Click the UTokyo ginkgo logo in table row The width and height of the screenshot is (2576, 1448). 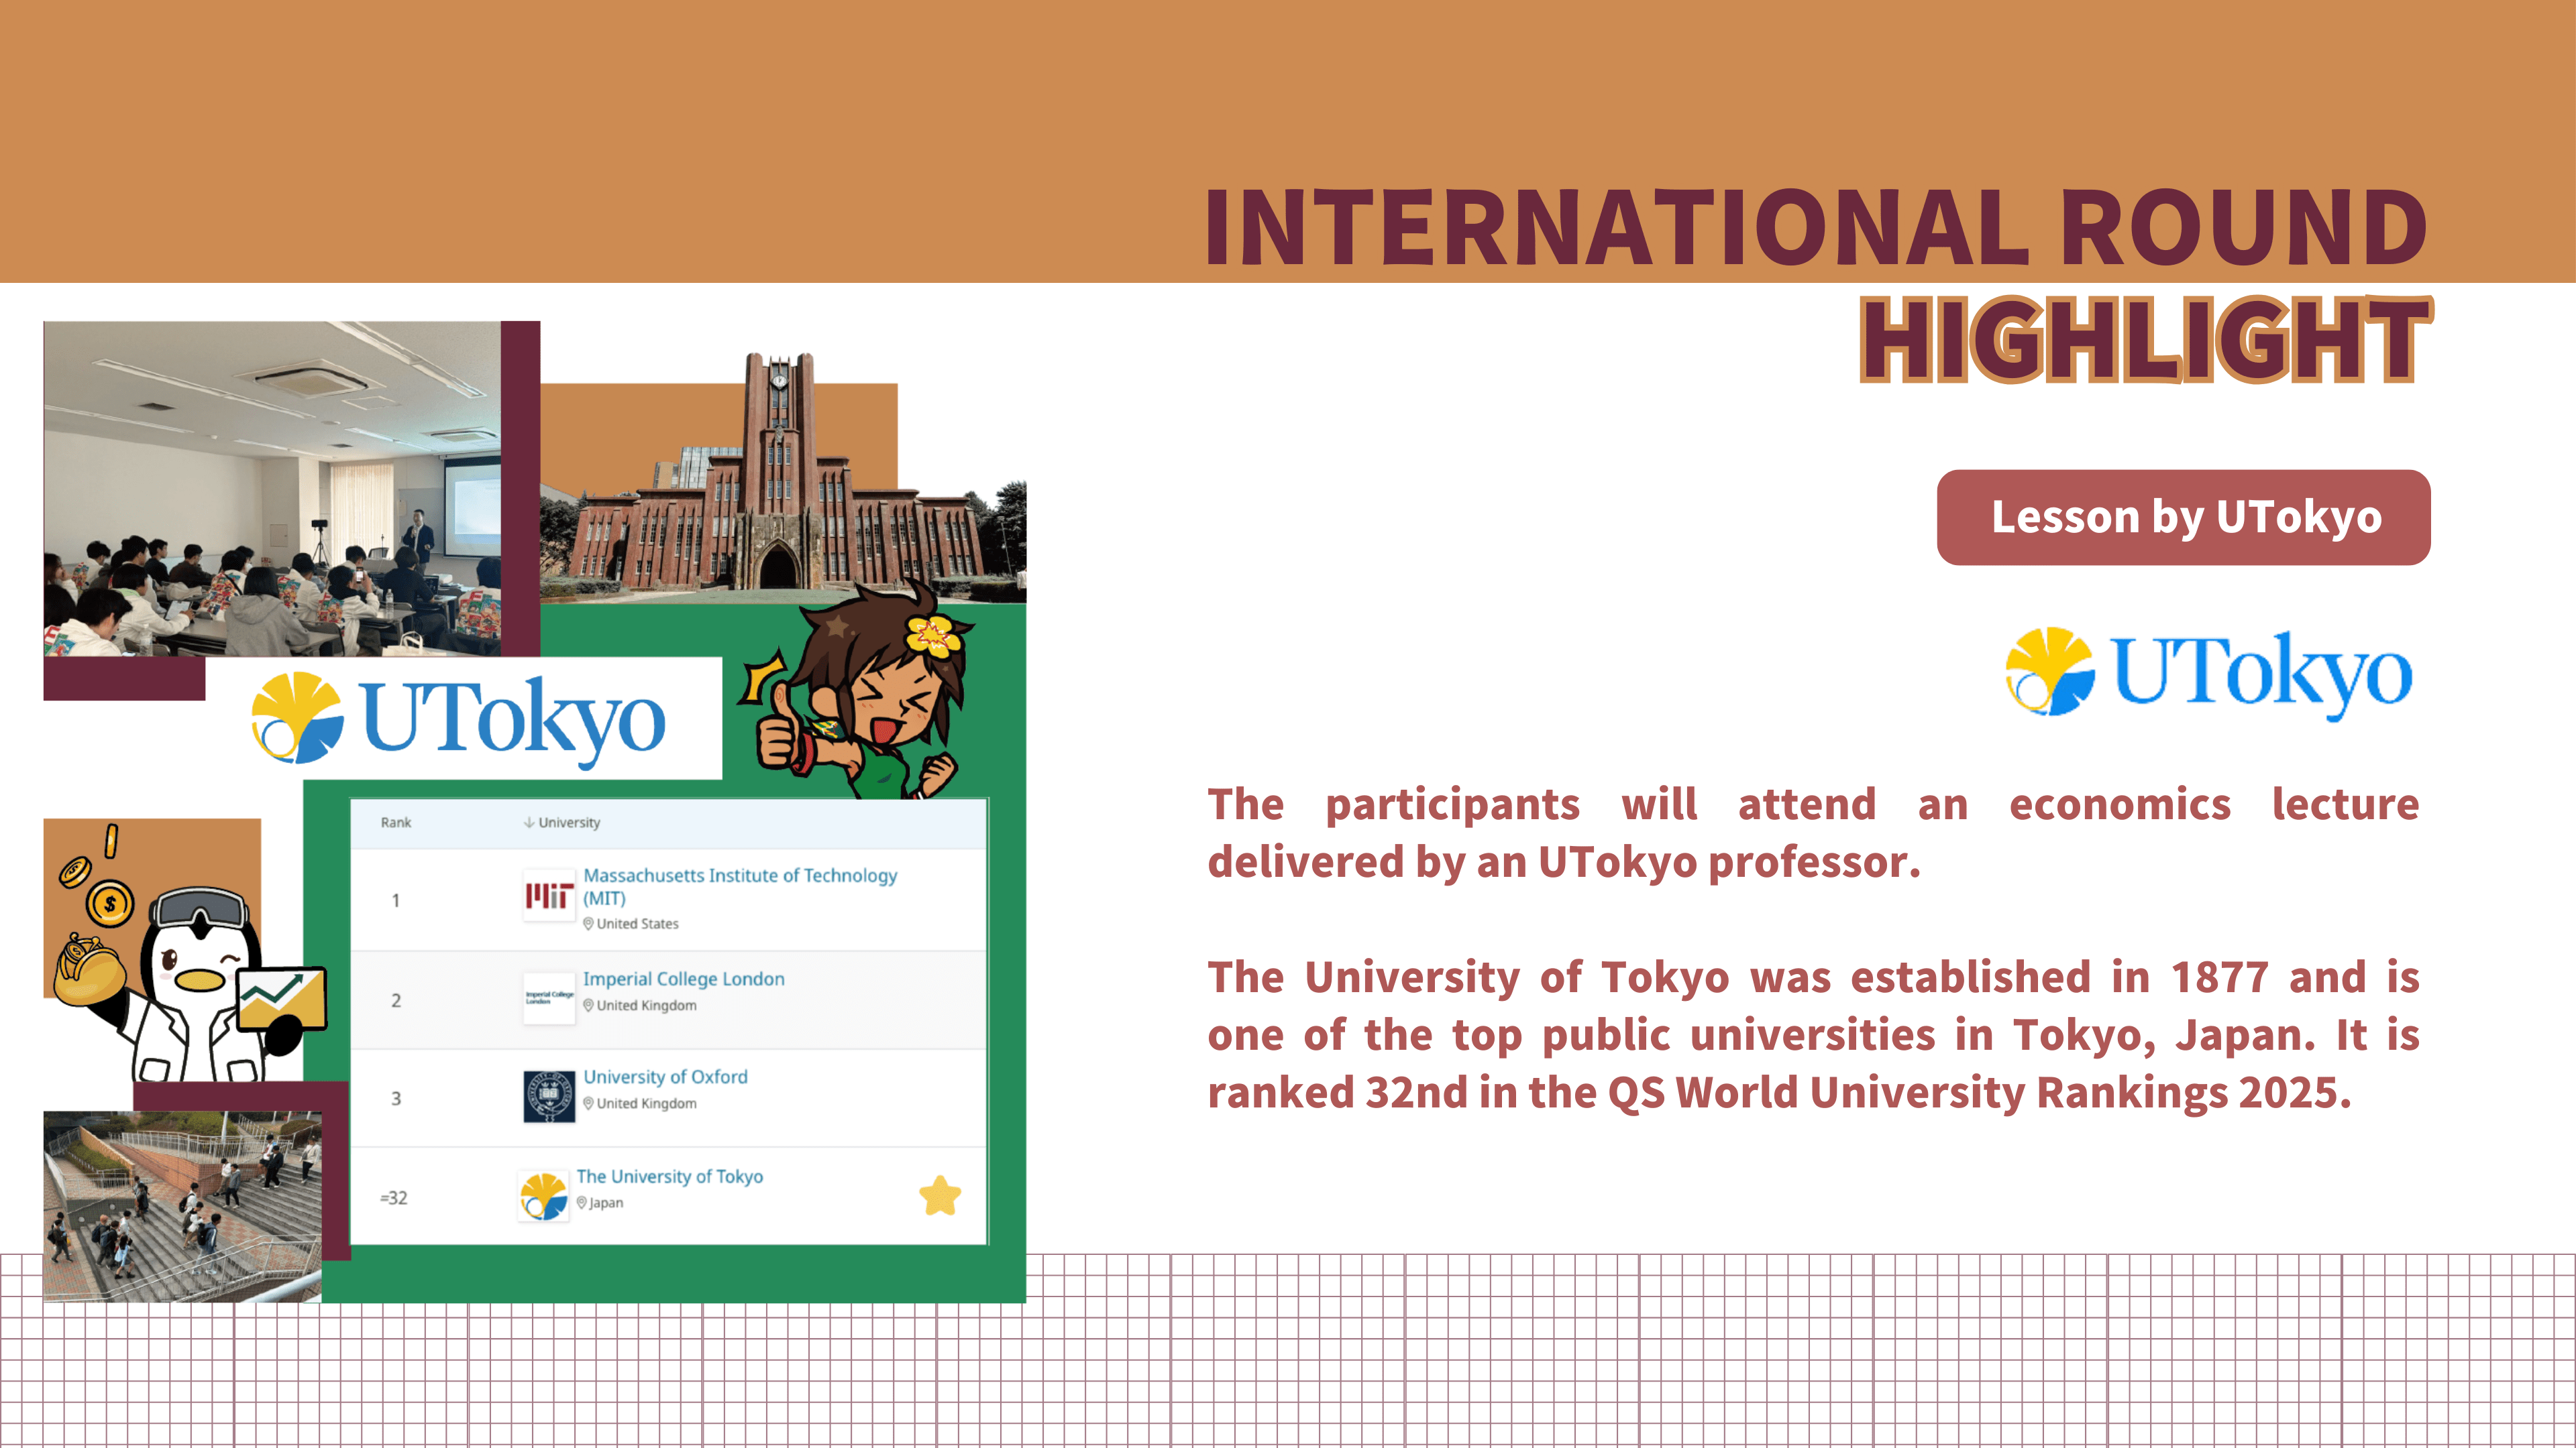544,1196
